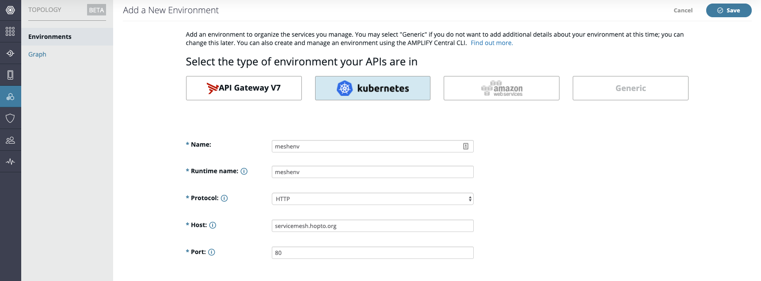Select the topology cluster icon in sidebar
Screen dimensions: 761x281
(10, 96)
